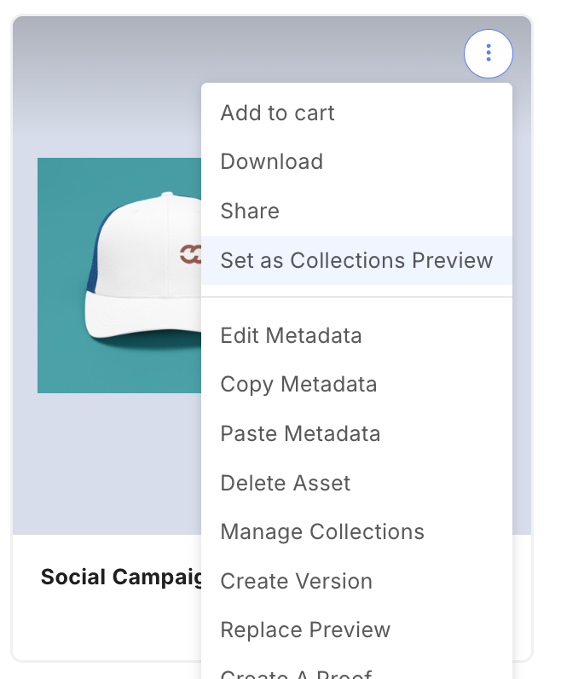Click the Share menu option
The image size is (561, 679).
[x=250, y=211]
